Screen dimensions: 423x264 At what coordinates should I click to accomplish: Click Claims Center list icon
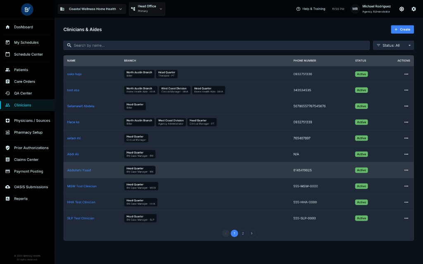coord(7,160)
